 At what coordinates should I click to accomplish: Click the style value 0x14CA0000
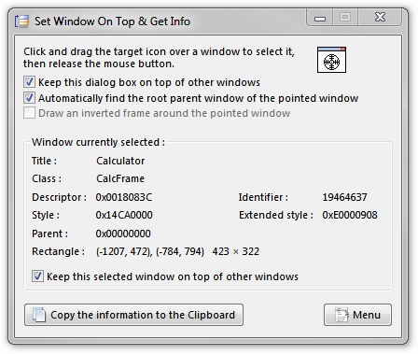point(124,215)
